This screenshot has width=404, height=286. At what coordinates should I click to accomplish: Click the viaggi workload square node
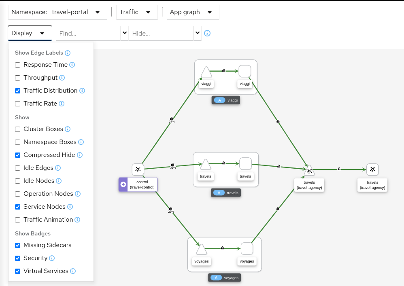pyautogui.click(x=245, y=71)
